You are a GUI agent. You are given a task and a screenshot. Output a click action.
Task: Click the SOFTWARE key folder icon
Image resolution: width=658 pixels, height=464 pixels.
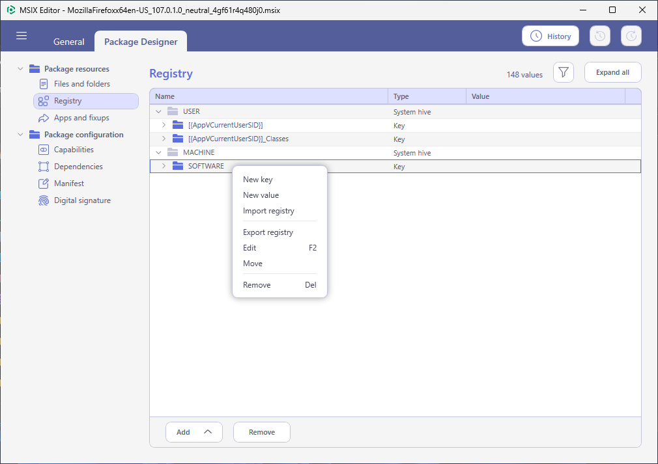click(178, 166)
